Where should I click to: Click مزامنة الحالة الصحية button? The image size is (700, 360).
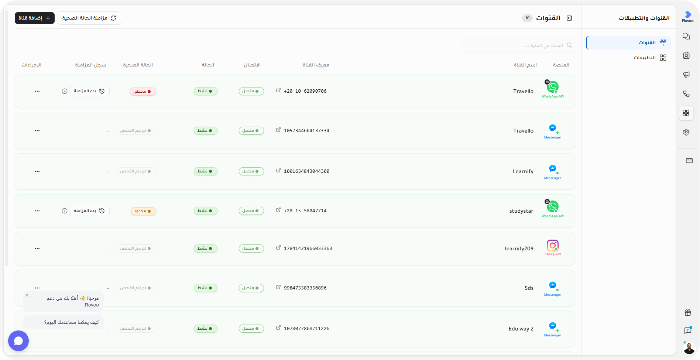tap(89, 18)
